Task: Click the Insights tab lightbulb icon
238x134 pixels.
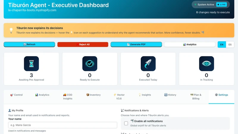Action: click(x=140, y=95)
